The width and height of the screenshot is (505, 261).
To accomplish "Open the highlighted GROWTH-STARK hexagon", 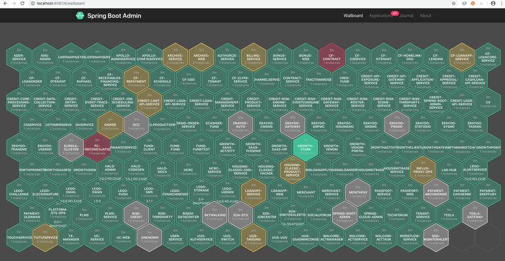I will (x=305, y=147).
